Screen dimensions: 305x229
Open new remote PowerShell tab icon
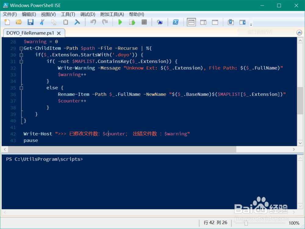(x=160, y=22)
